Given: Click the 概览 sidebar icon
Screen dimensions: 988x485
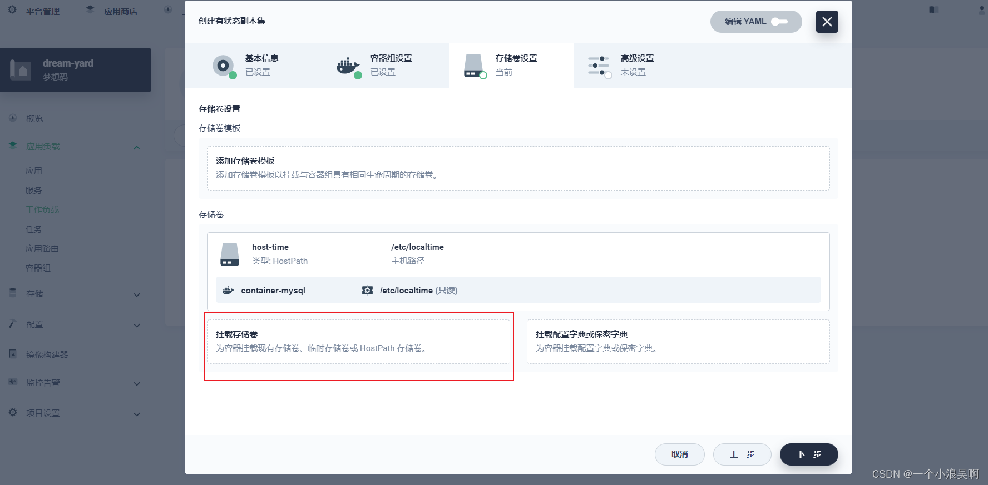Looking at the screenshot, I should click(13, 118).
